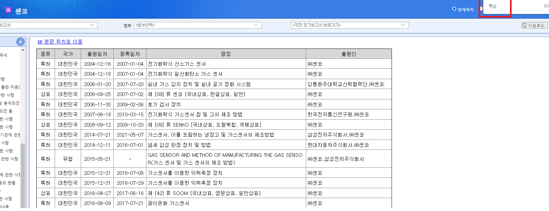Click the 첨부 label

[x=127, y=26]
